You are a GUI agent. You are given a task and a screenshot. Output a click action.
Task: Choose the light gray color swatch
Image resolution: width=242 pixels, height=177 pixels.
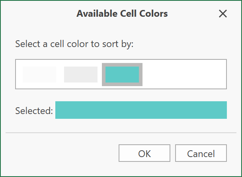(x=81, y=75)
